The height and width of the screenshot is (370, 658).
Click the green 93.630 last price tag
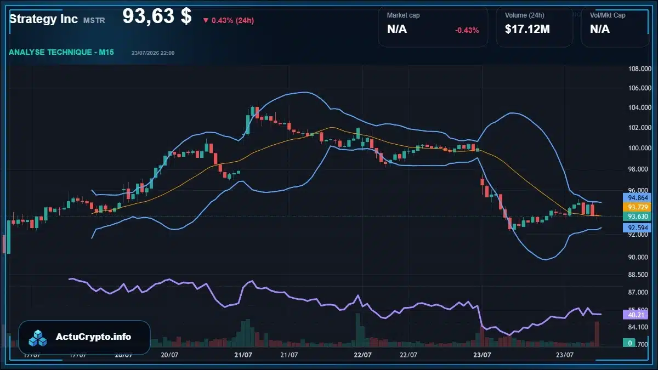(638, 217)
